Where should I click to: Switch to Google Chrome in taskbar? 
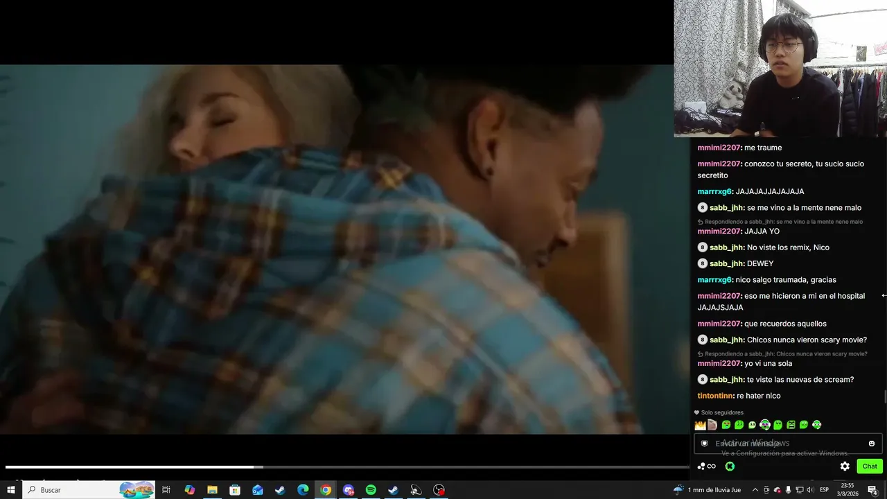(x=326, y=490)
